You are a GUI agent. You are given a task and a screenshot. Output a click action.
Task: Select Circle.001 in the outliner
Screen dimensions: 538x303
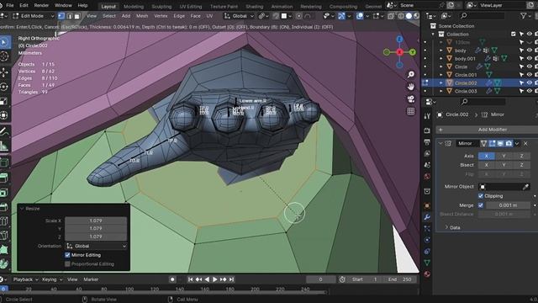(465, 75)
